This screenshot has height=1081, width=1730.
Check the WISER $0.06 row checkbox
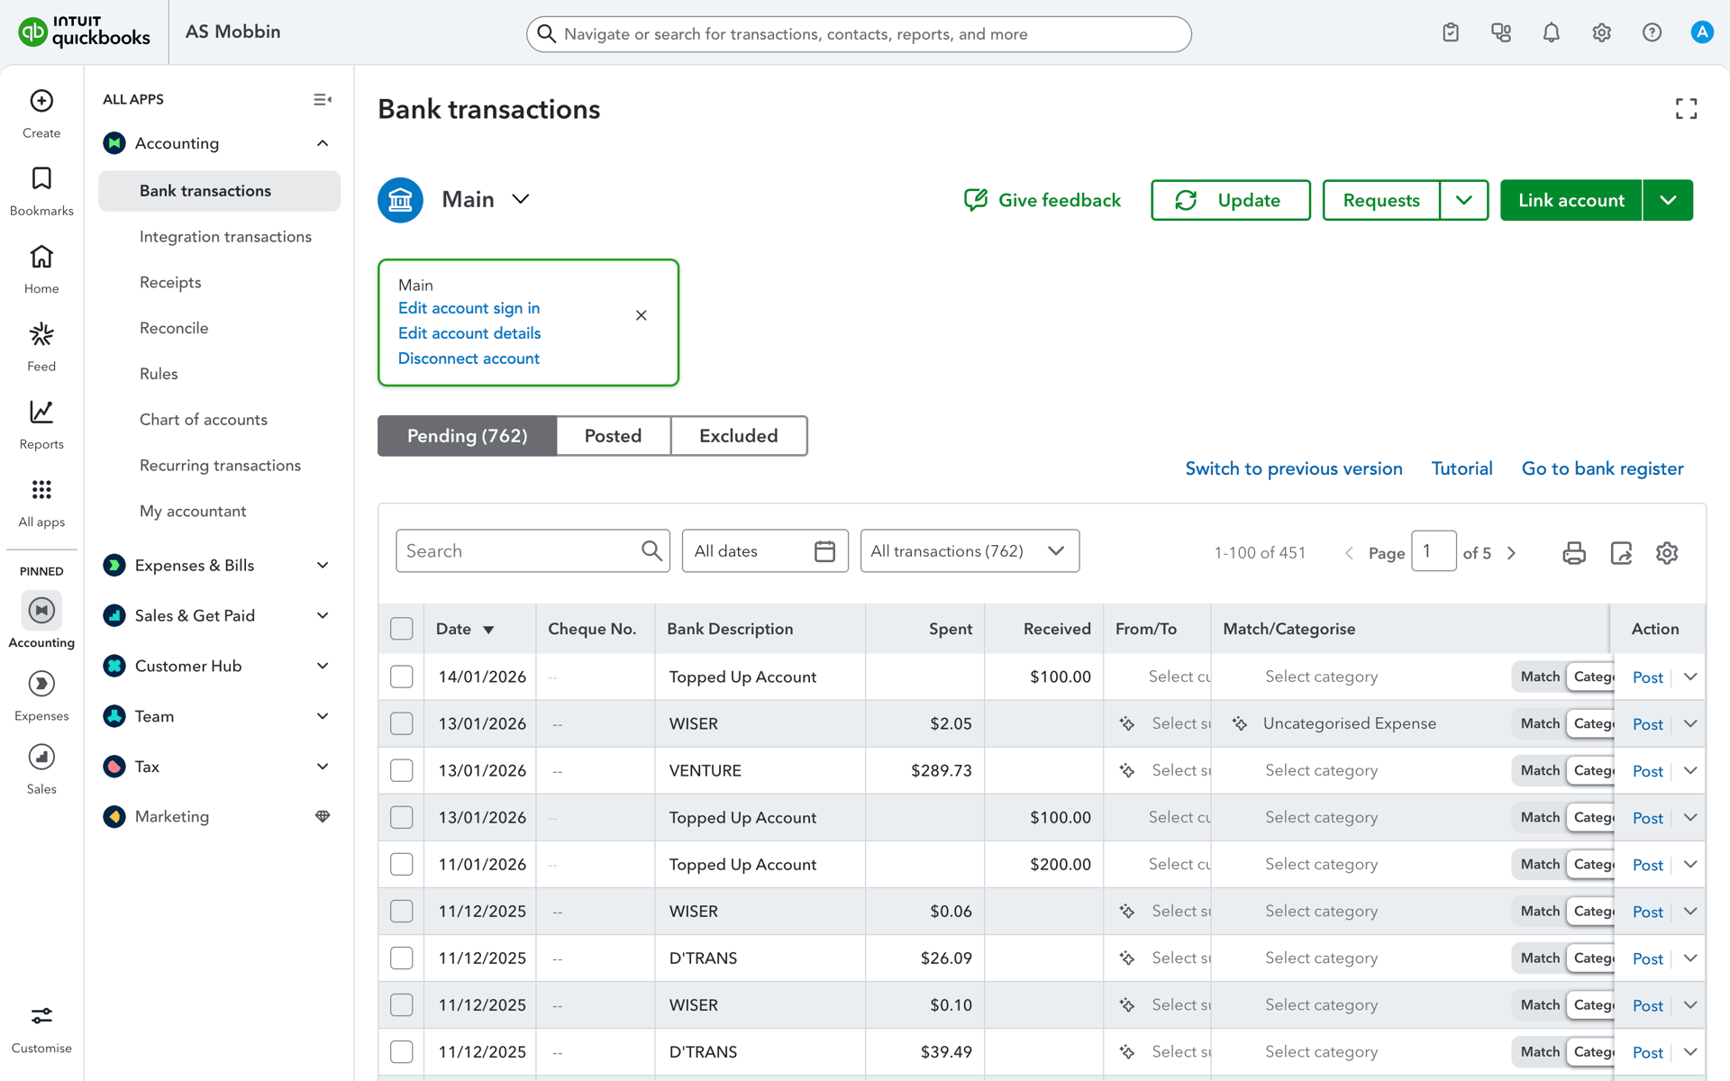[x=402, y=911]
